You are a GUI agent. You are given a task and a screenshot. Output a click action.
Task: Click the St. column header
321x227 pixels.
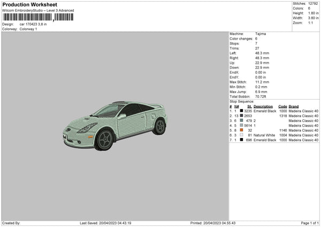(249, 106)
